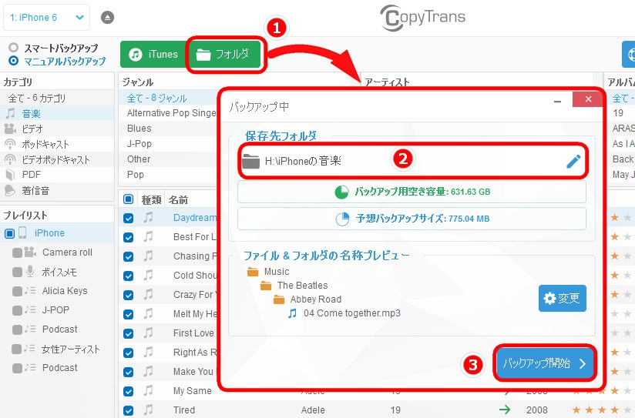The image size is (635, 418).
Task: Select ビデオポッドキャスト category
Action: [x=57, y=159]
